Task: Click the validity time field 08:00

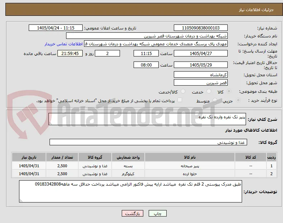Action: point(146,65)
